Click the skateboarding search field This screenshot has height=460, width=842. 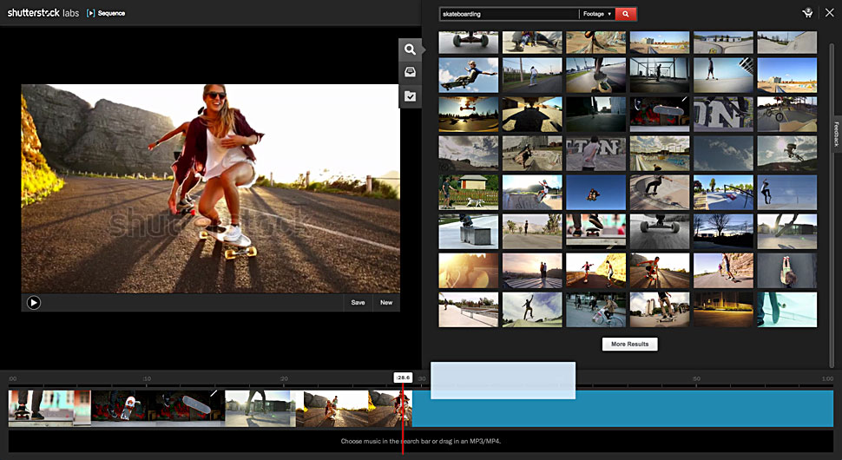[509, 14]
